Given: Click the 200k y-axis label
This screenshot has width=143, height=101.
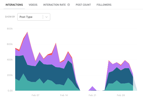Looking at the screenshot, I should pyautogui.click(x=10, y=75).
